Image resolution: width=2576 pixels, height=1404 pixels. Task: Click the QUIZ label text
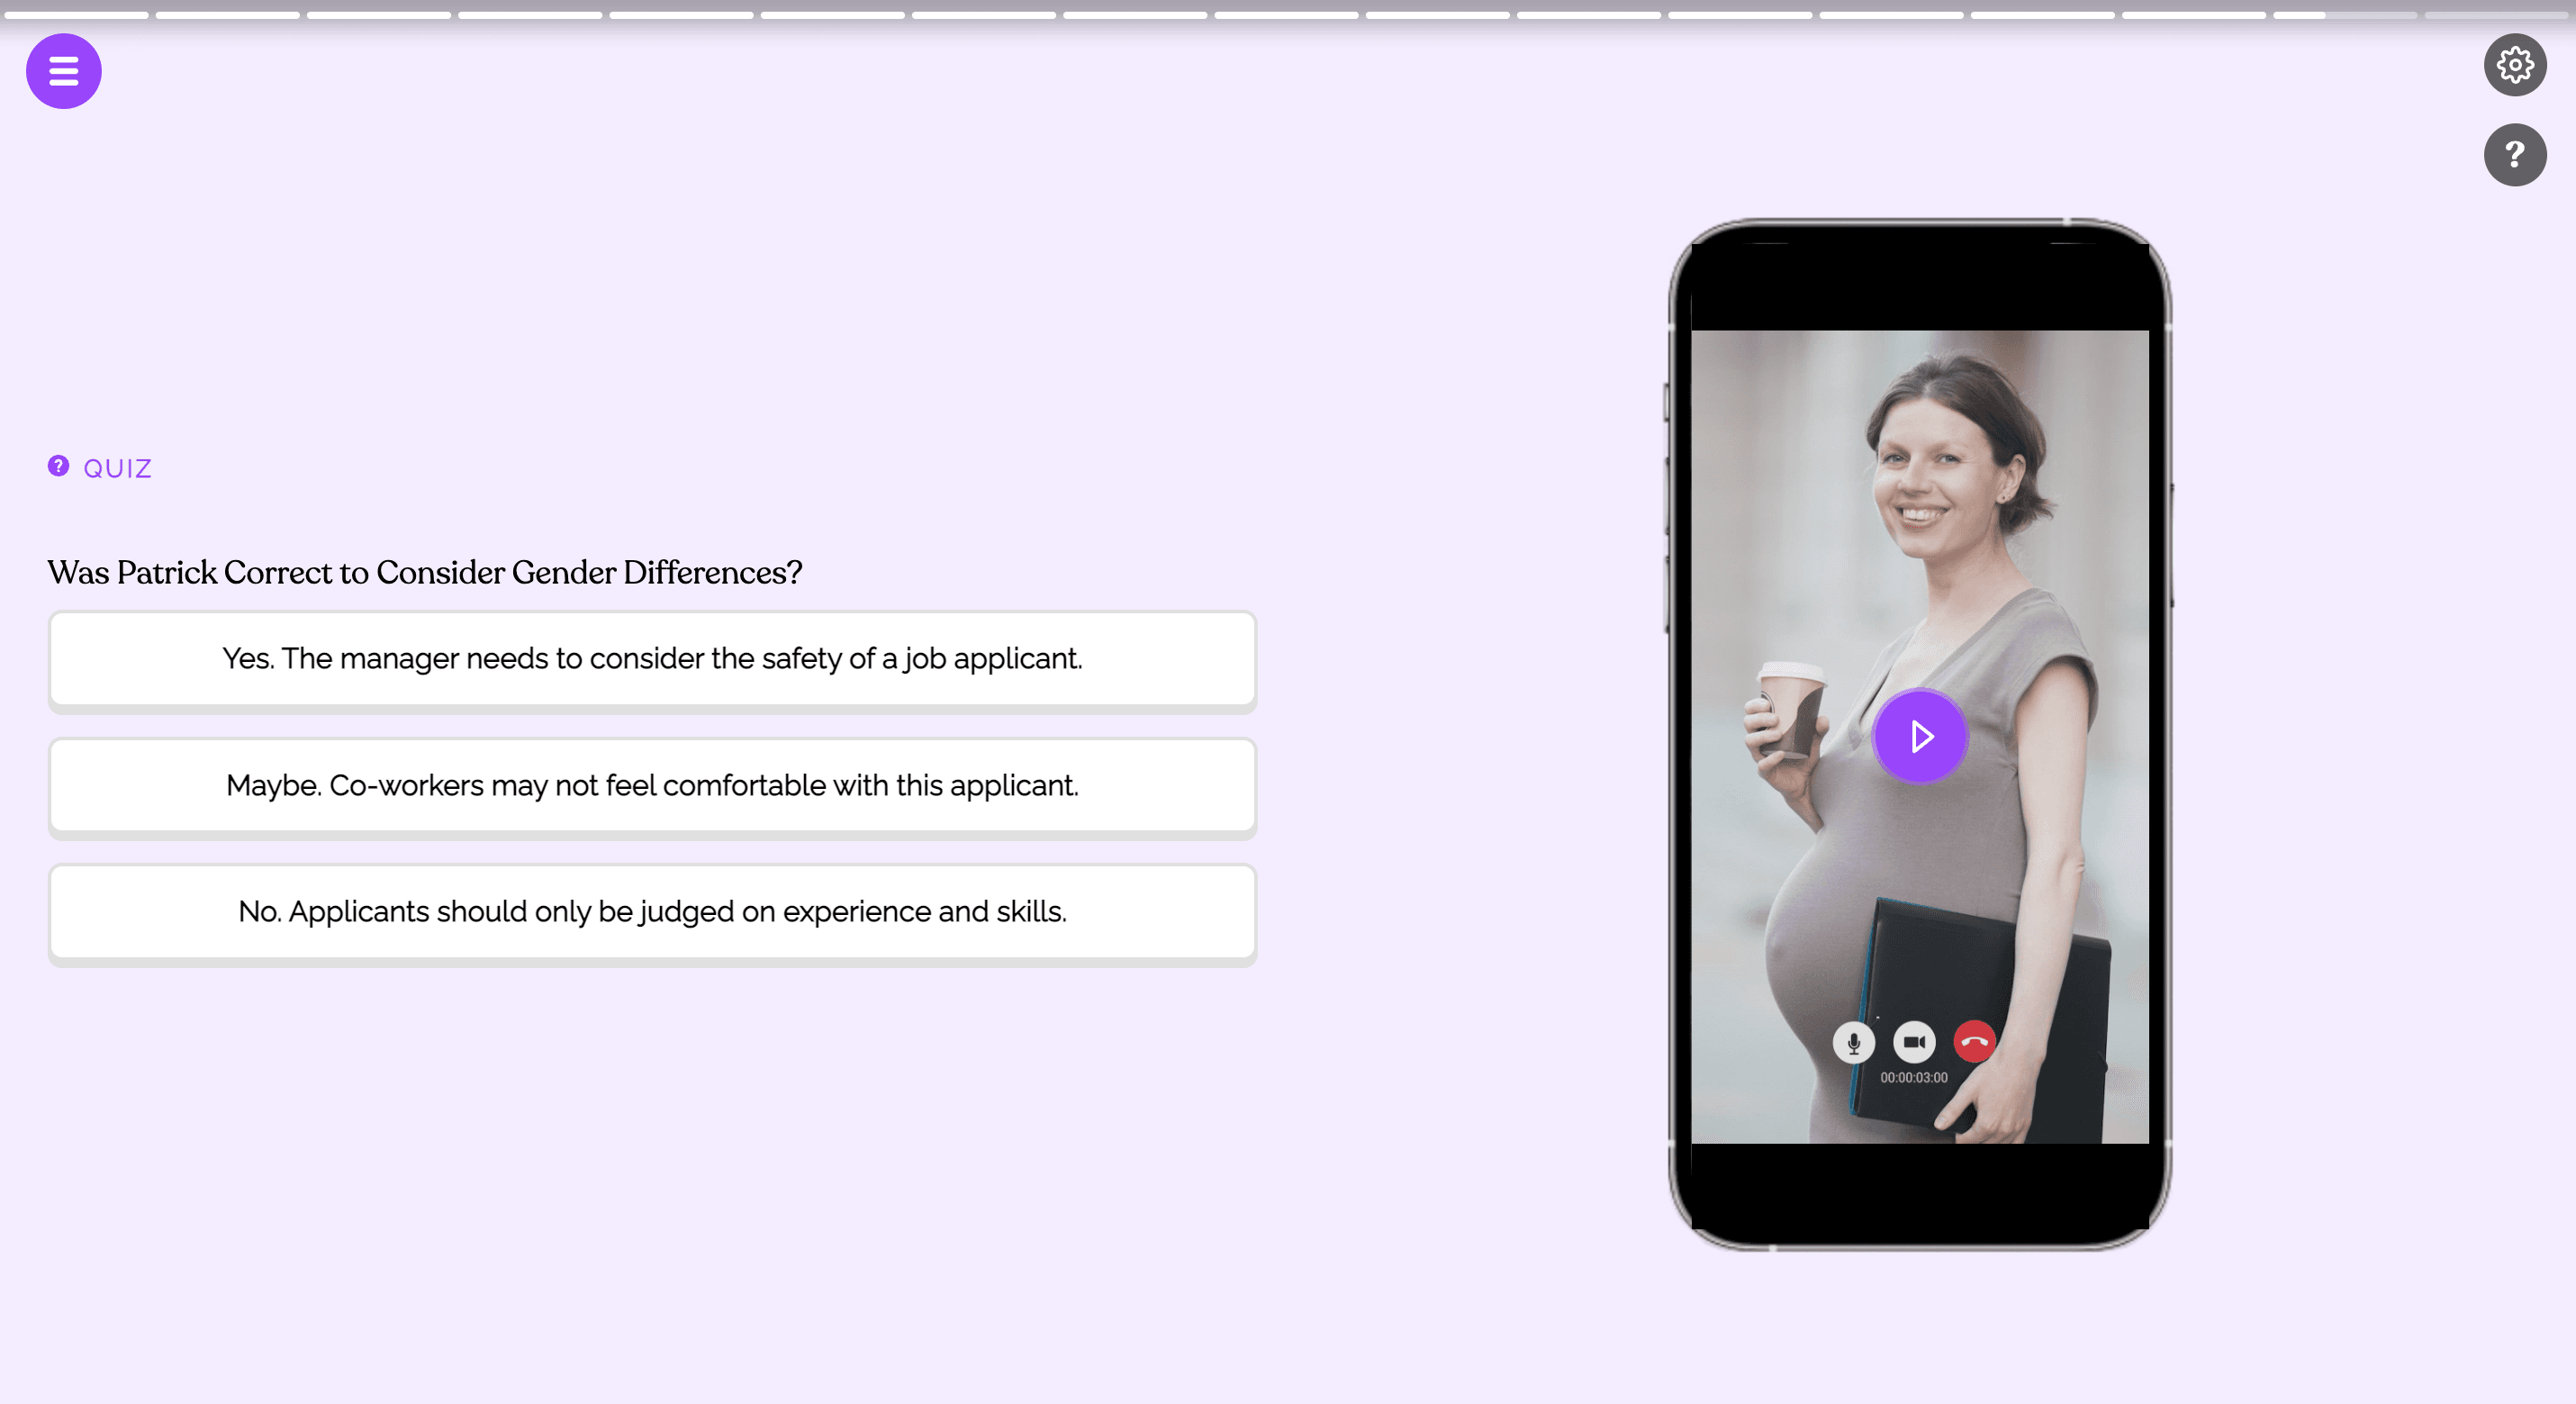coord(117,468)
